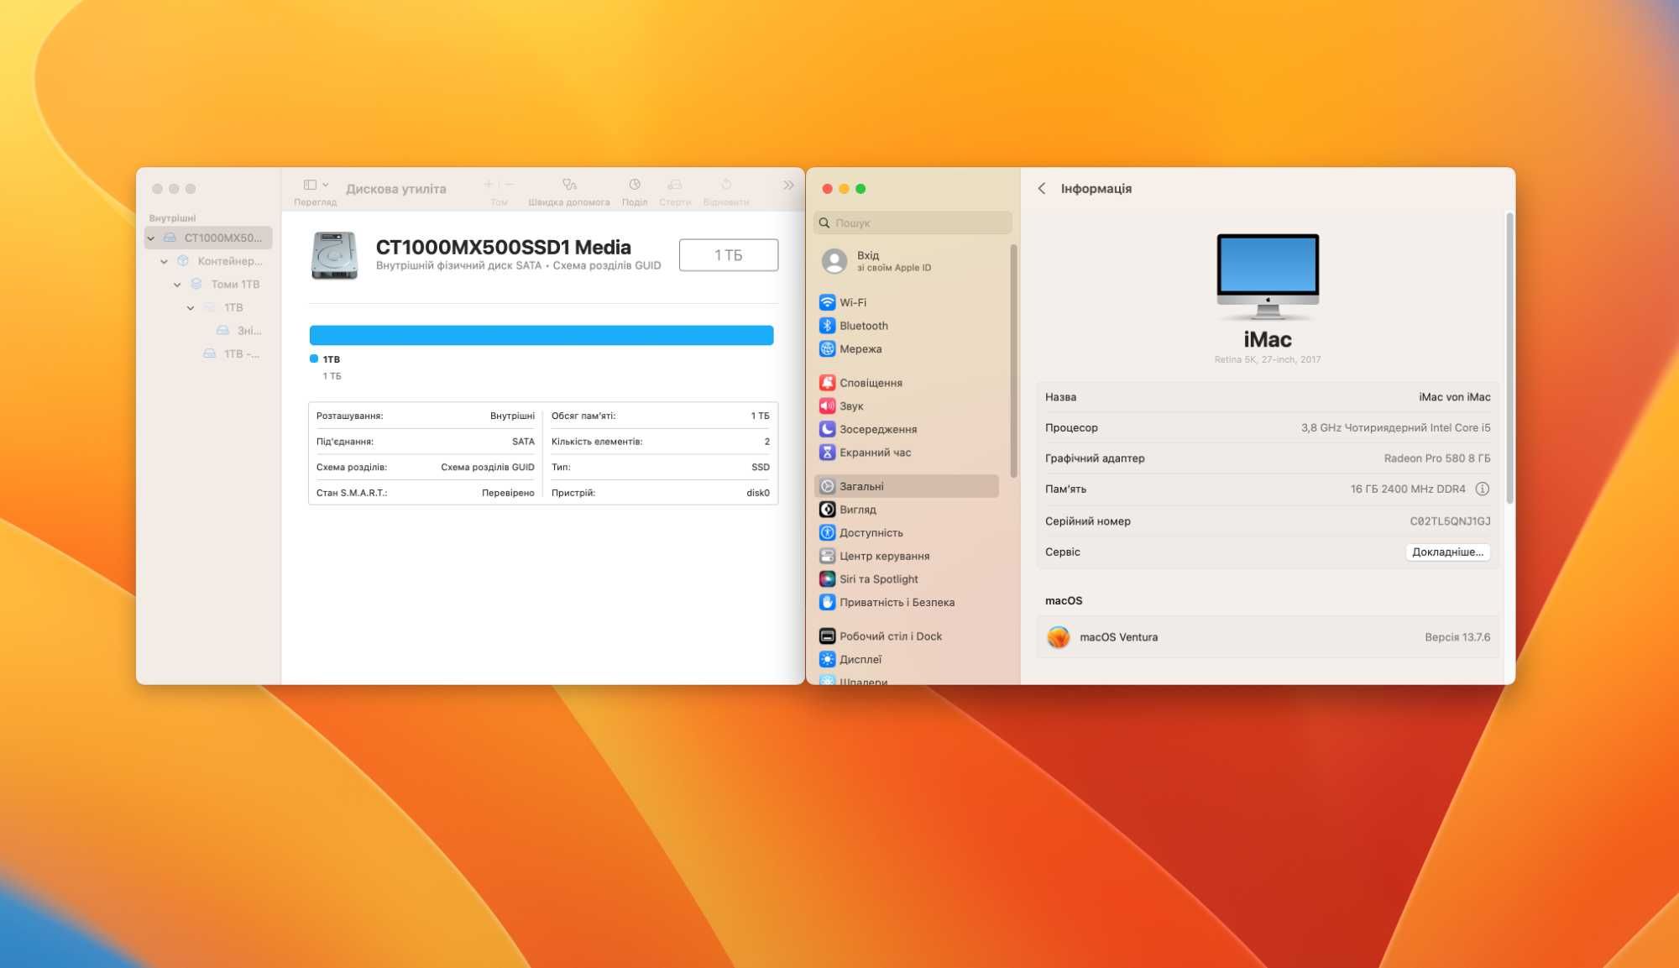Click the disk0 device value
Viewport: 1679px width, 968px height.
758,493
